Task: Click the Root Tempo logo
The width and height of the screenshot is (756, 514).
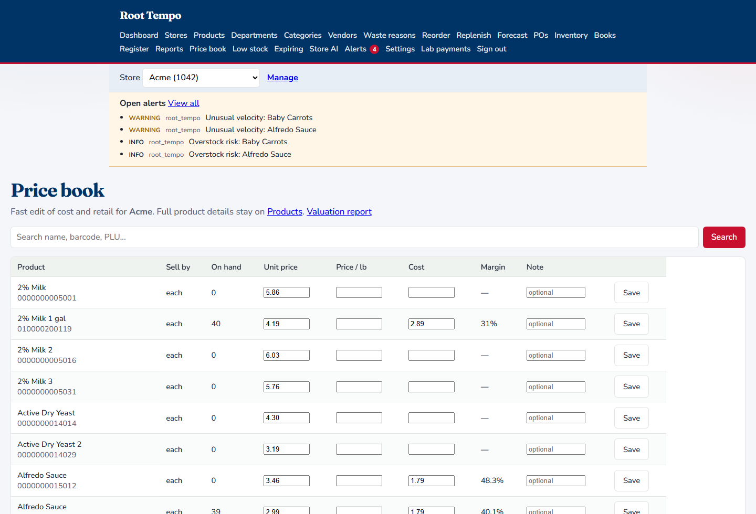Action: 151,16
